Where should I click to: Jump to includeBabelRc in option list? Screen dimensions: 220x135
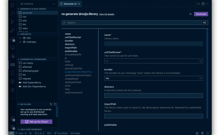pyautogui.click(x=73, y=55)
